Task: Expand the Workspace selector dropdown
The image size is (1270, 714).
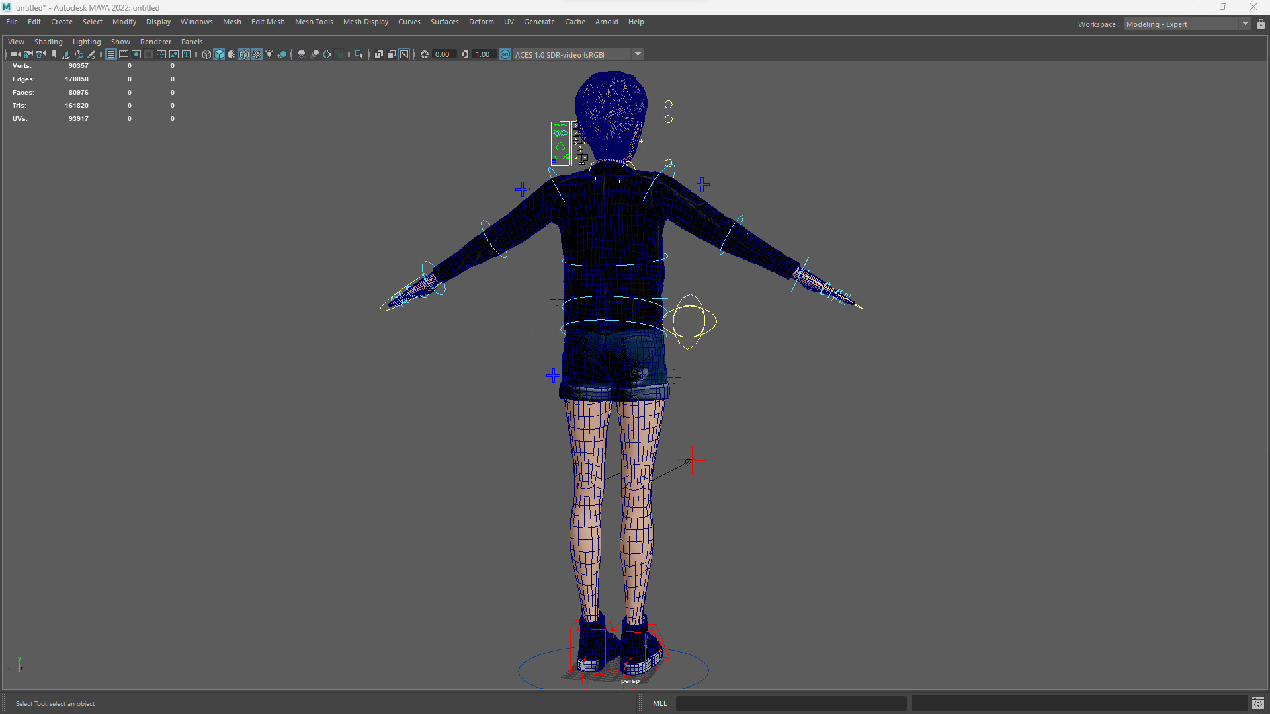Action: tap(1245, 24)
